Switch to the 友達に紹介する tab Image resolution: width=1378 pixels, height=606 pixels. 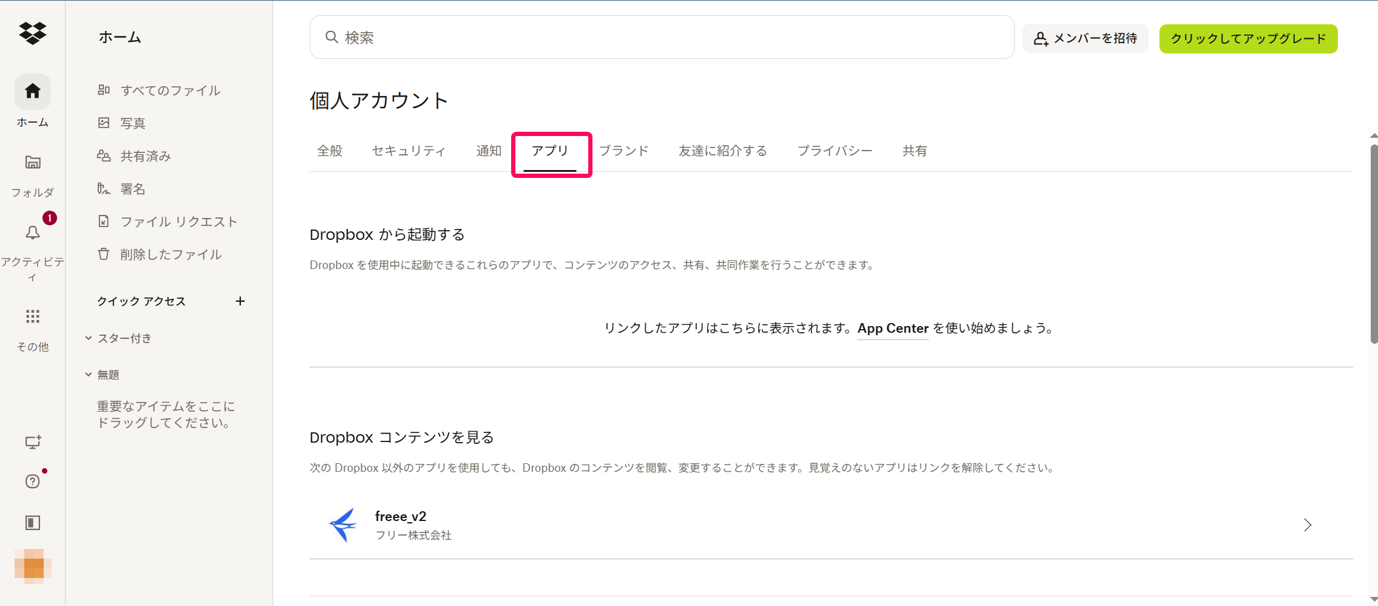tap(722, 151)
